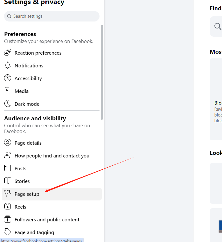Click the Dark mode moon icon

click(x=8, y=104)
